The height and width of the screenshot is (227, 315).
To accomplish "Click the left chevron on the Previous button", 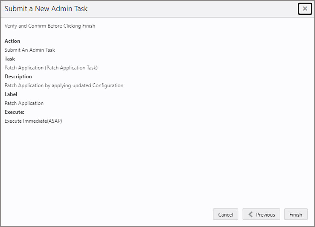I will [251, 214].
